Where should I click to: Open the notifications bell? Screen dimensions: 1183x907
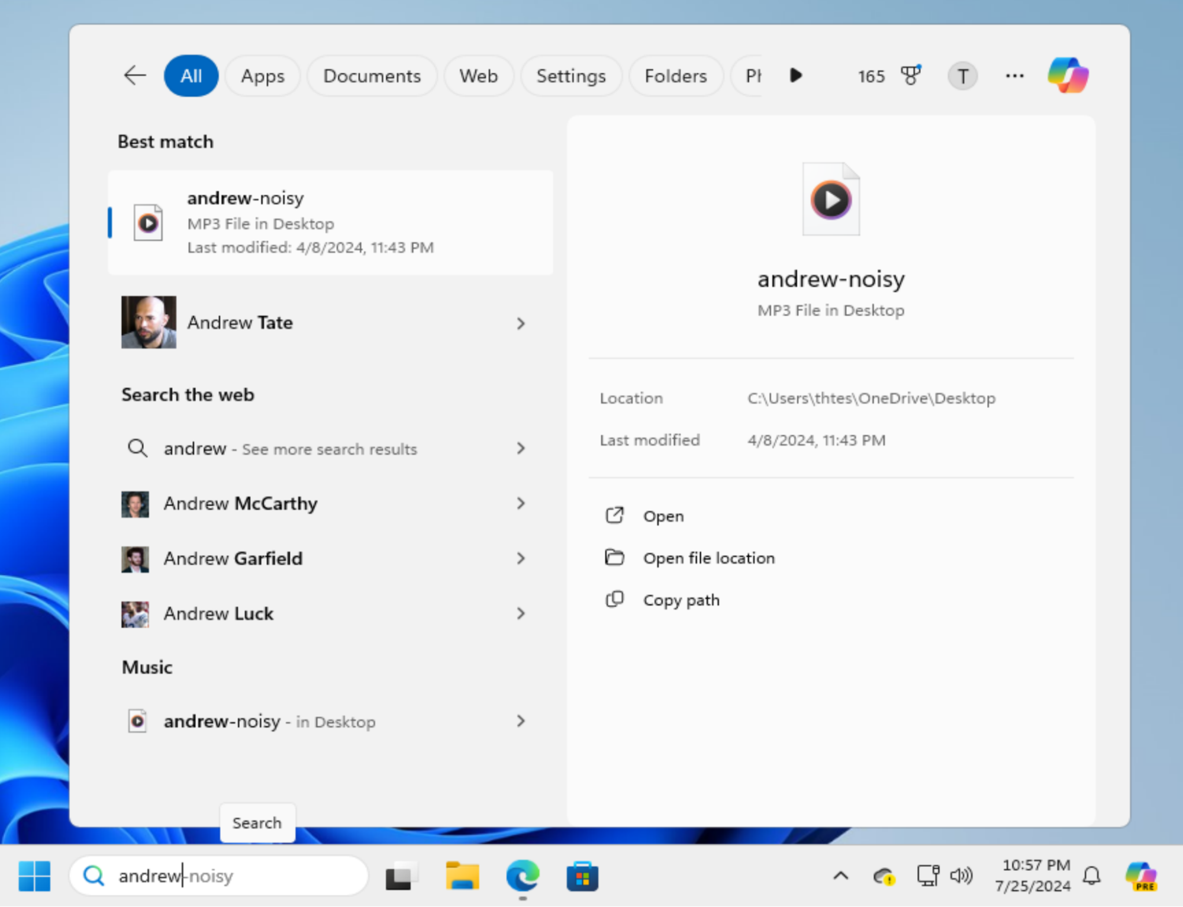tap(1092, 876)
